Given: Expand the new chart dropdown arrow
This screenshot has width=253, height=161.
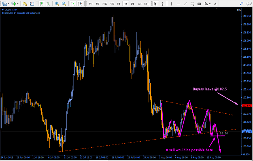Looking at the screenshot, I should tap(9, 4).
